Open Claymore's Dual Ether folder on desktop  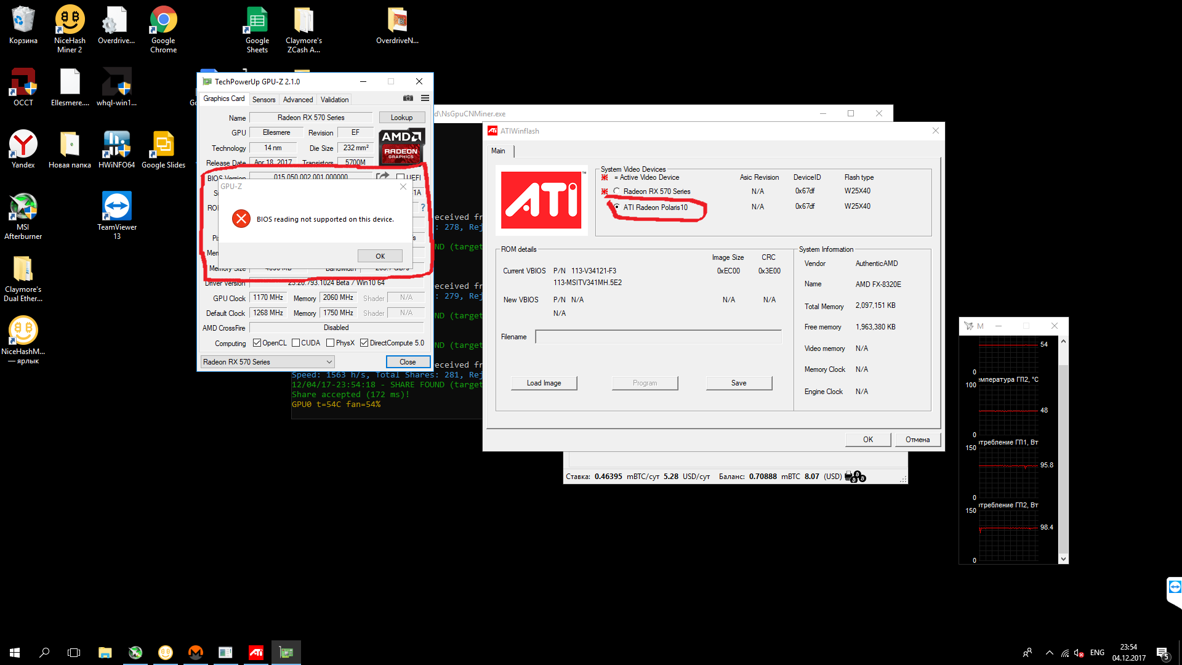23,278
